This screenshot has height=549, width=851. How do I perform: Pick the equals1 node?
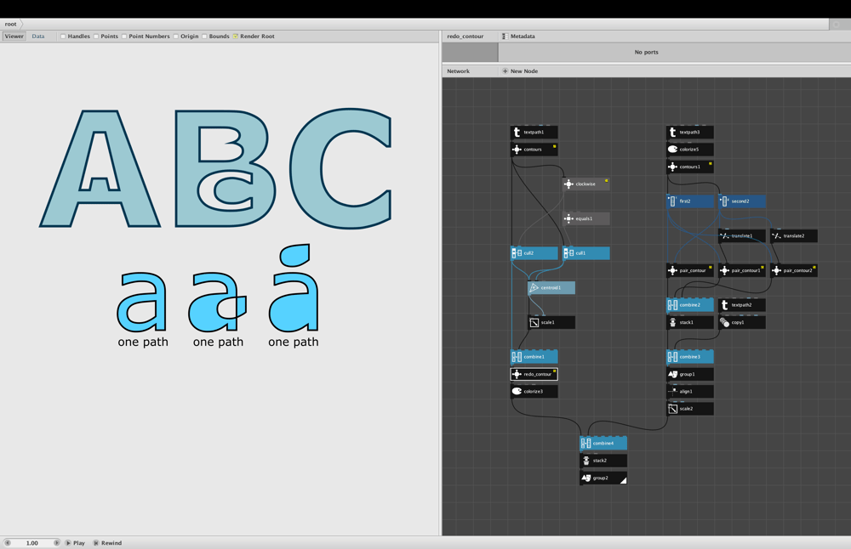[586, 219]
